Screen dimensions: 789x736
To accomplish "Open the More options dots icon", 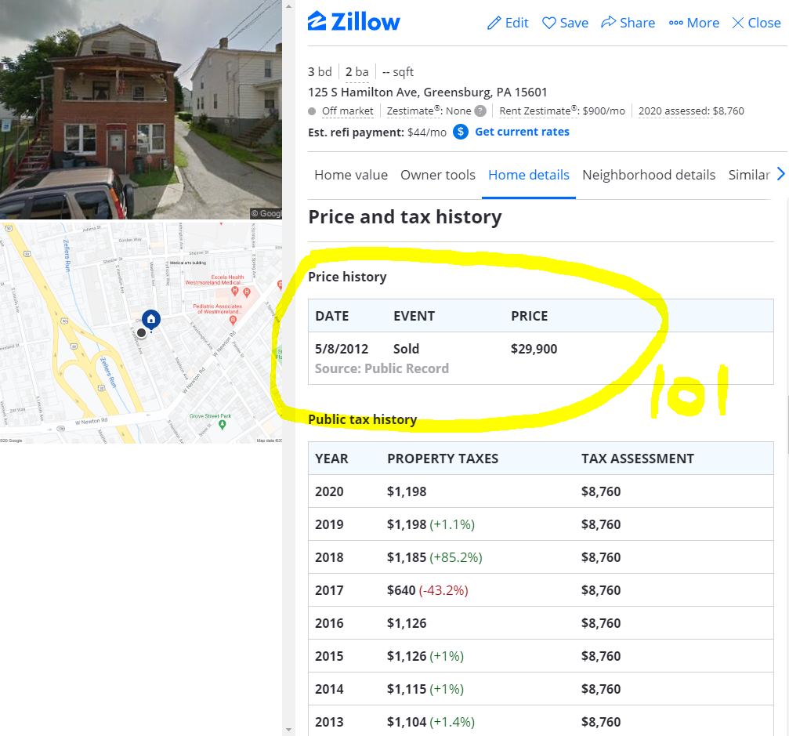I will coord(676,23).
